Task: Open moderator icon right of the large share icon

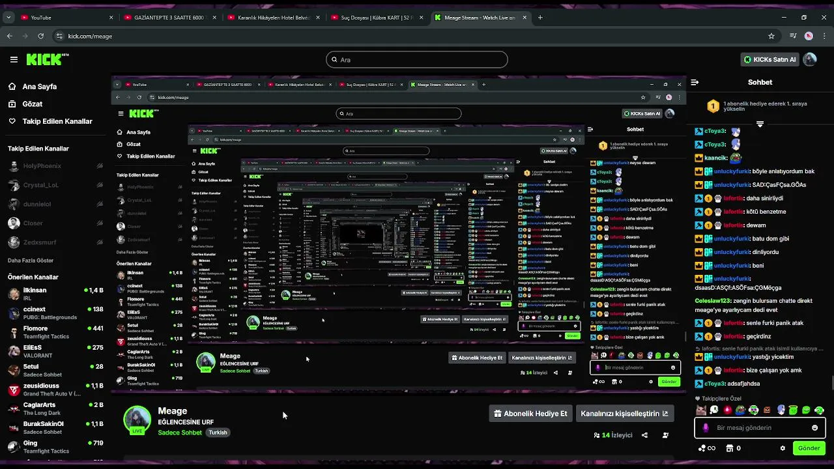Action: 665,435
